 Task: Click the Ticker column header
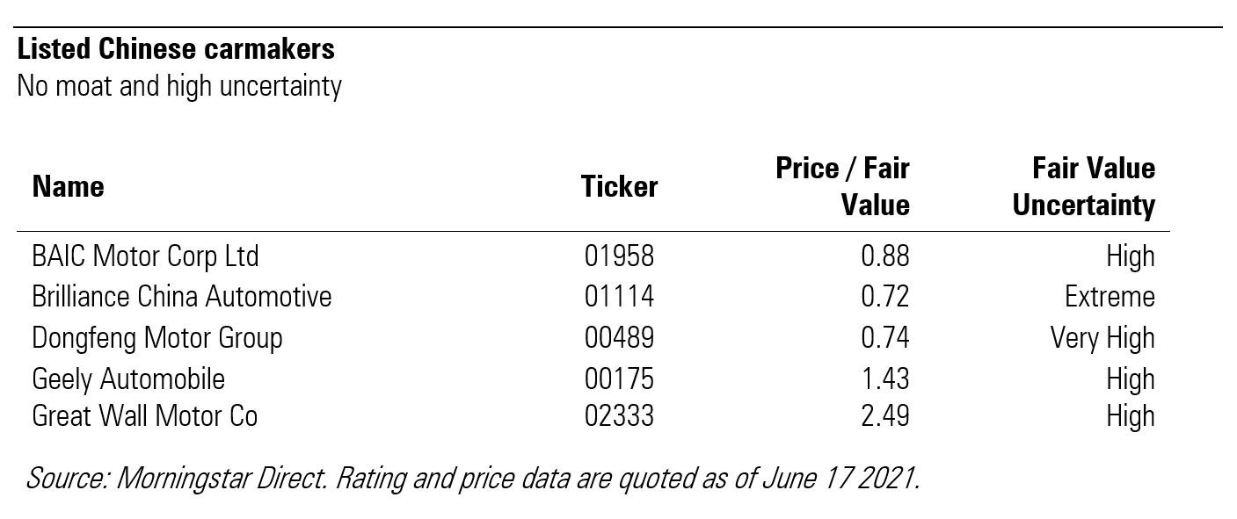coord(619,187)
